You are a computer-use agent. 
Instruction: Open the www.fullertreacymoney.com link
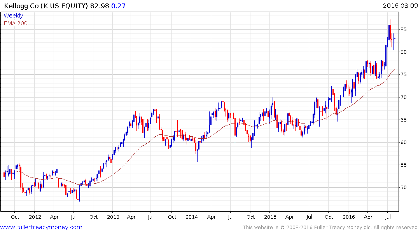pyautogui.click(x=41, y=228)
